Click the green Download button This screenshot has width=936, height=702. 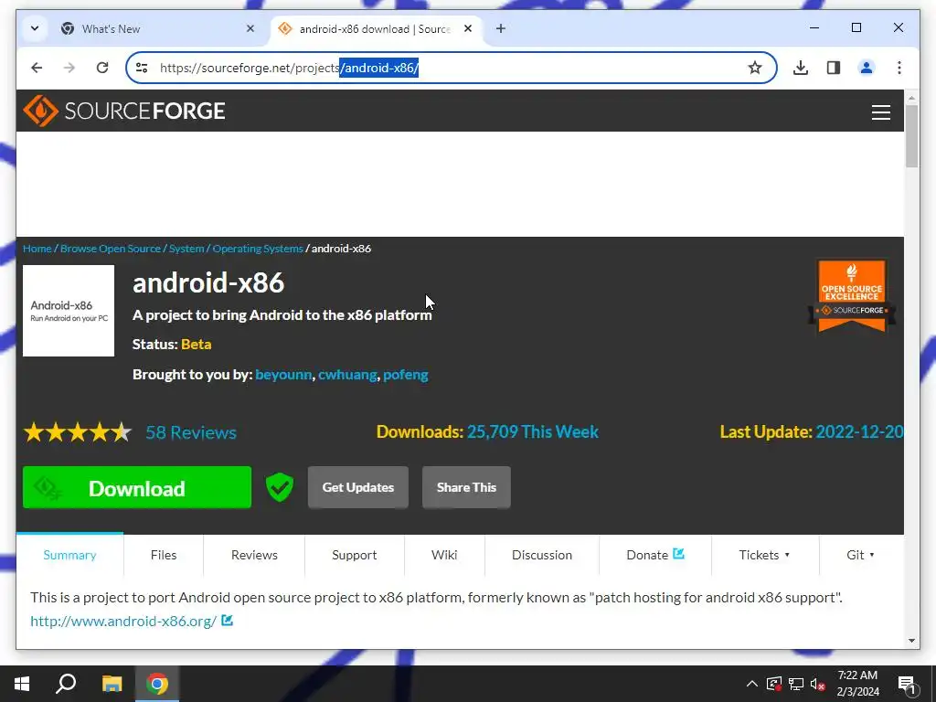coord(137,488)
